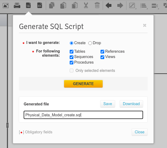Select the Create radio button
The height and width of the screenshot is (148, 167).
(72, 43)
